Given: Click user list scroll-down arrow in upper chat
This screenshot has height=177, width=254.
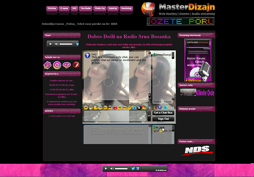Looking at the screenshot, I should pos(173,99).
